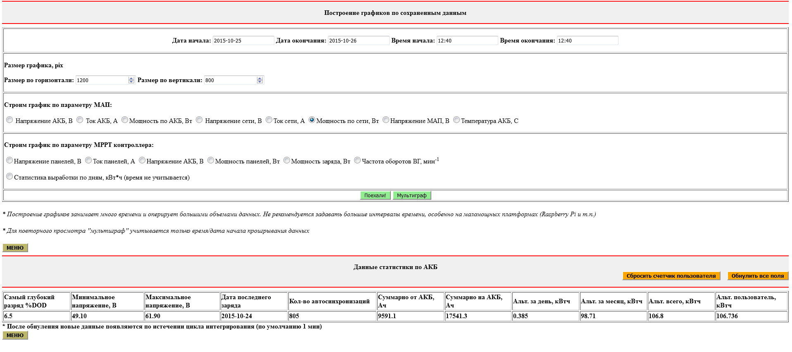Screen dimensions: 792x352
Task: Click the minimum voltage value 49.10
Action: tap(79, 316)
